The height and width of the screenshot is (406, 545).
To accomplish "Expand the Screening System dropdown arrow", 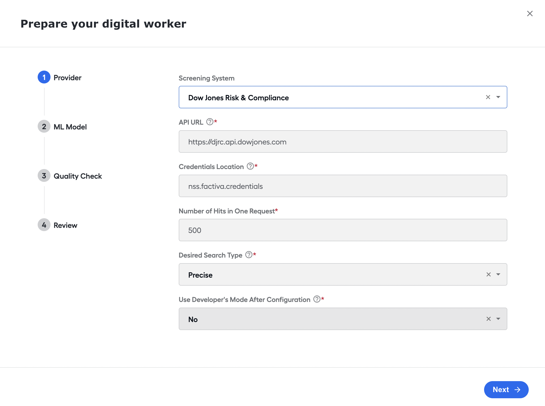I will pos(498,97).
